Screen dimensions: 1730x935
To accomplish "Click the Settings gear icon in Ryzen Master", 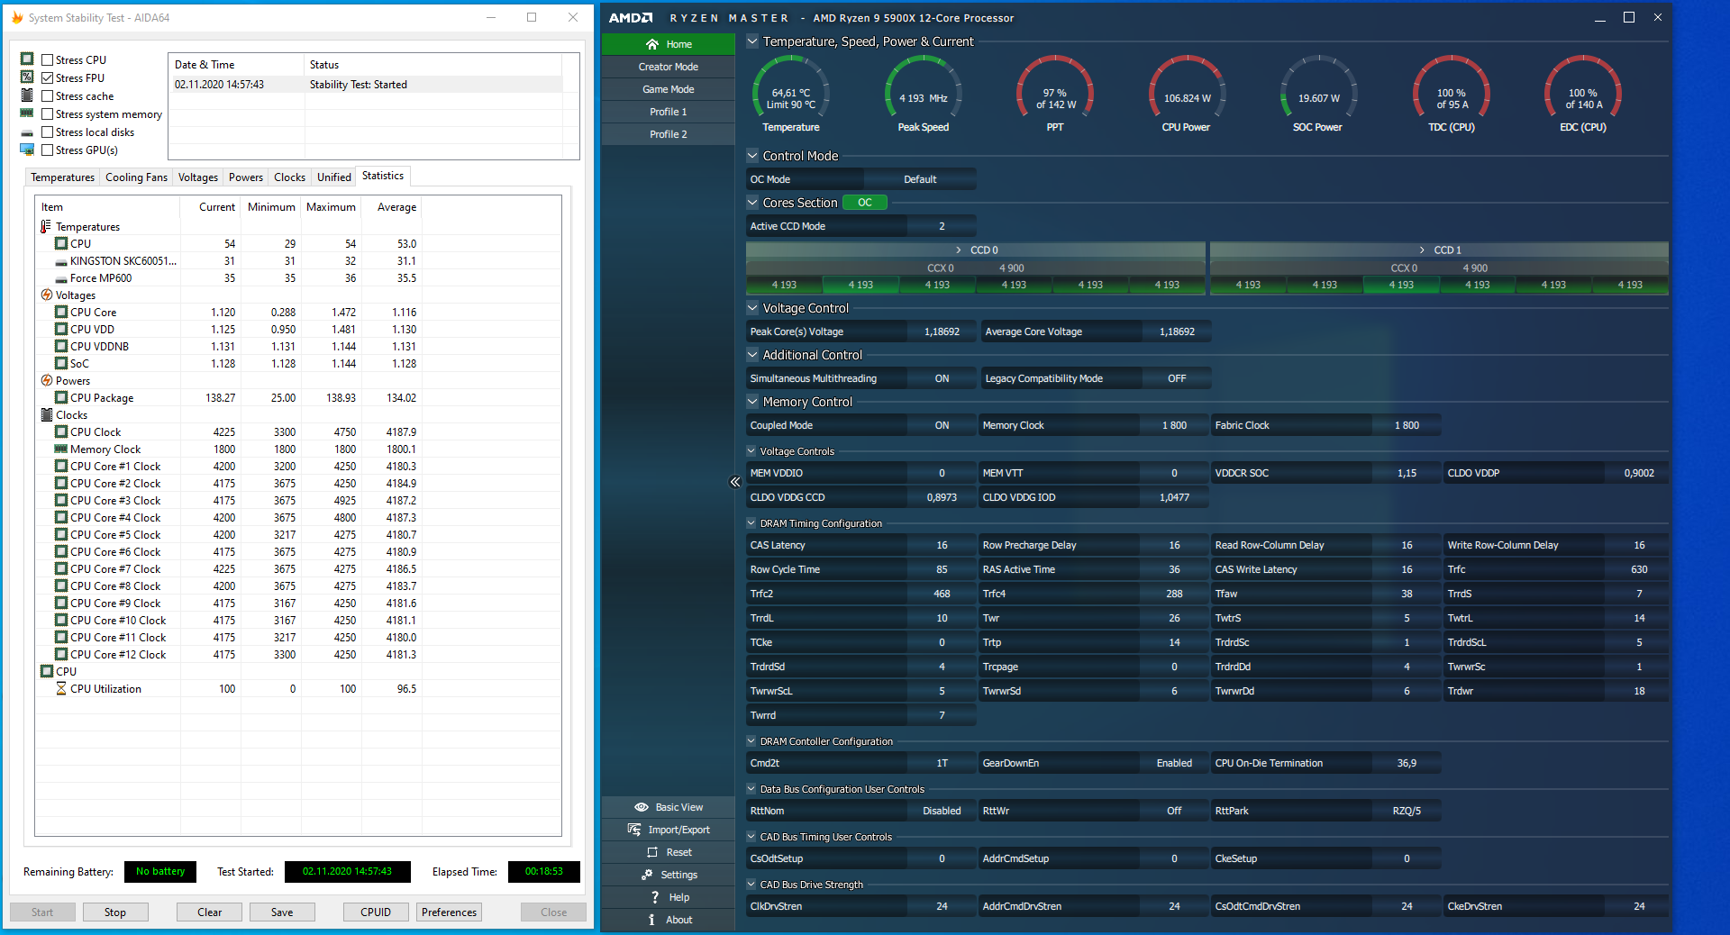I will 647,875.
